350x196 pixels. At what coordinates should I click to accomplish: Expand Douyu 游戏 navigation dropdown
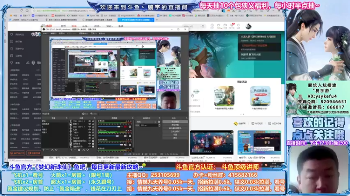coord(109,26)
